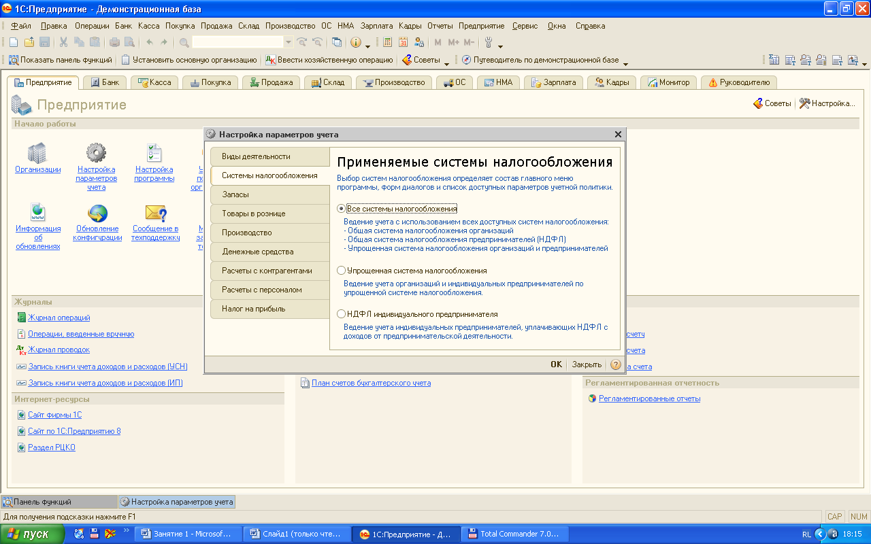Switch to the Руководителю tab

coord(739,82)
